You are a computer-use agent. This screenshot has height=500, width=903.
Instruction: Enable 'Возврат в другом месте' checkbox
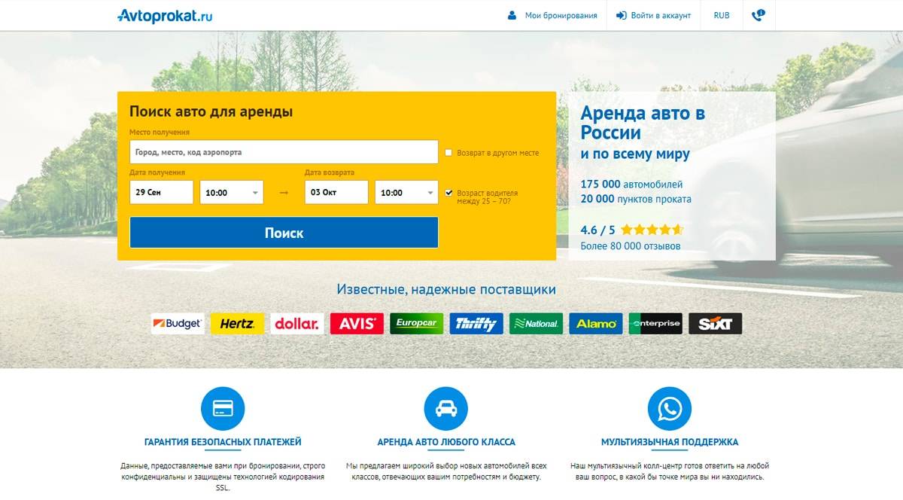point(449,153)
